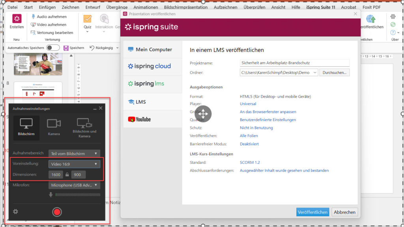Image resolution: width=404 pixels, height=227 pixels.
Task: Select ispring cloud publish destination
Action: tap(153, 66)
